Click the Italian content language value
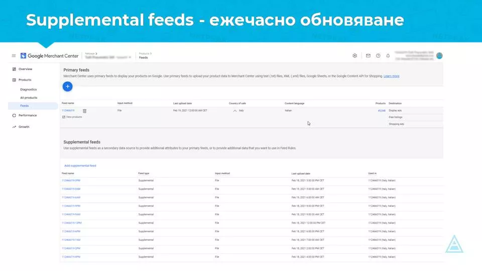 click(288, 110)
